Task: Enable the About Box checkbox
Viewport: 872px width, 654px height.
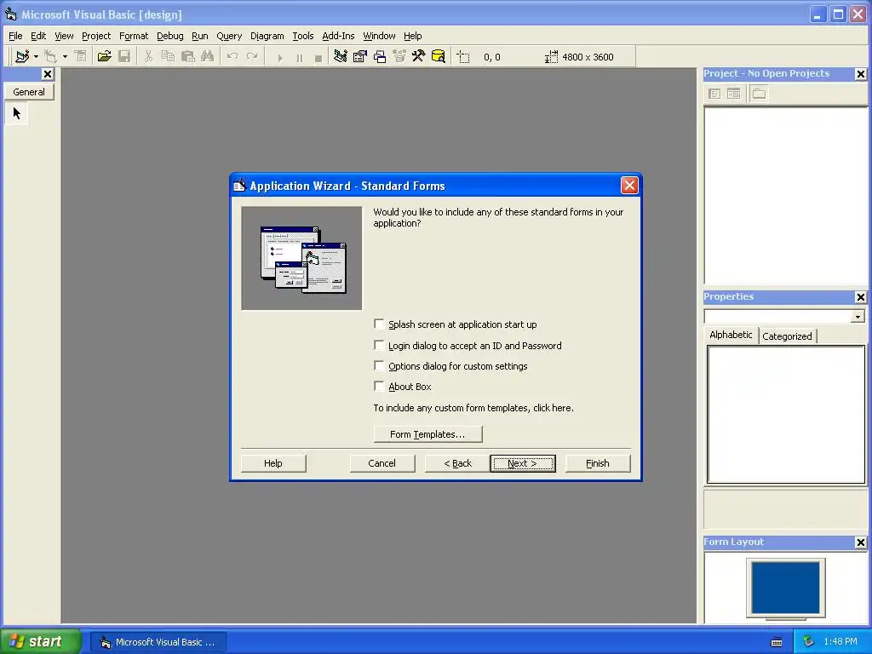Action: 379,386
